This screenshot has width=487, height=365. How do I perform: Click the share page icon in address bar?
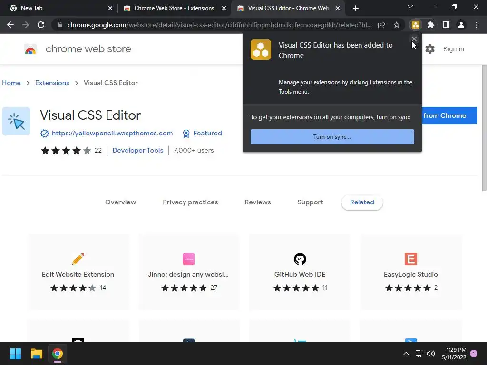pyautogui.click(x=381, y=25)
